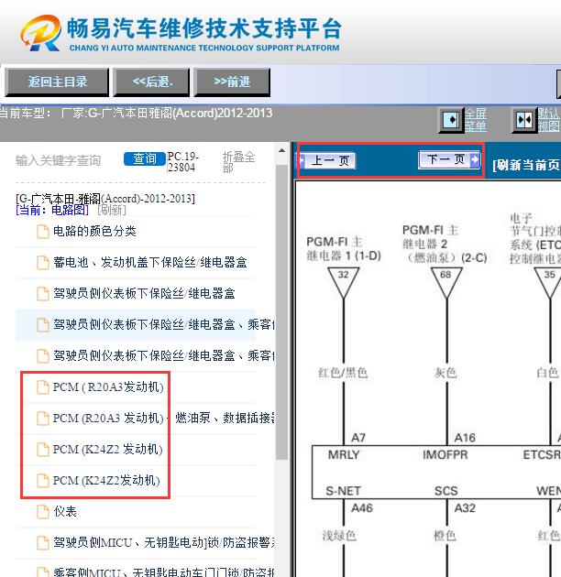Click the A46 terminal label
The width and height of the screenshot is (561, 577).
pyautogui.click(x=362, y=508)
